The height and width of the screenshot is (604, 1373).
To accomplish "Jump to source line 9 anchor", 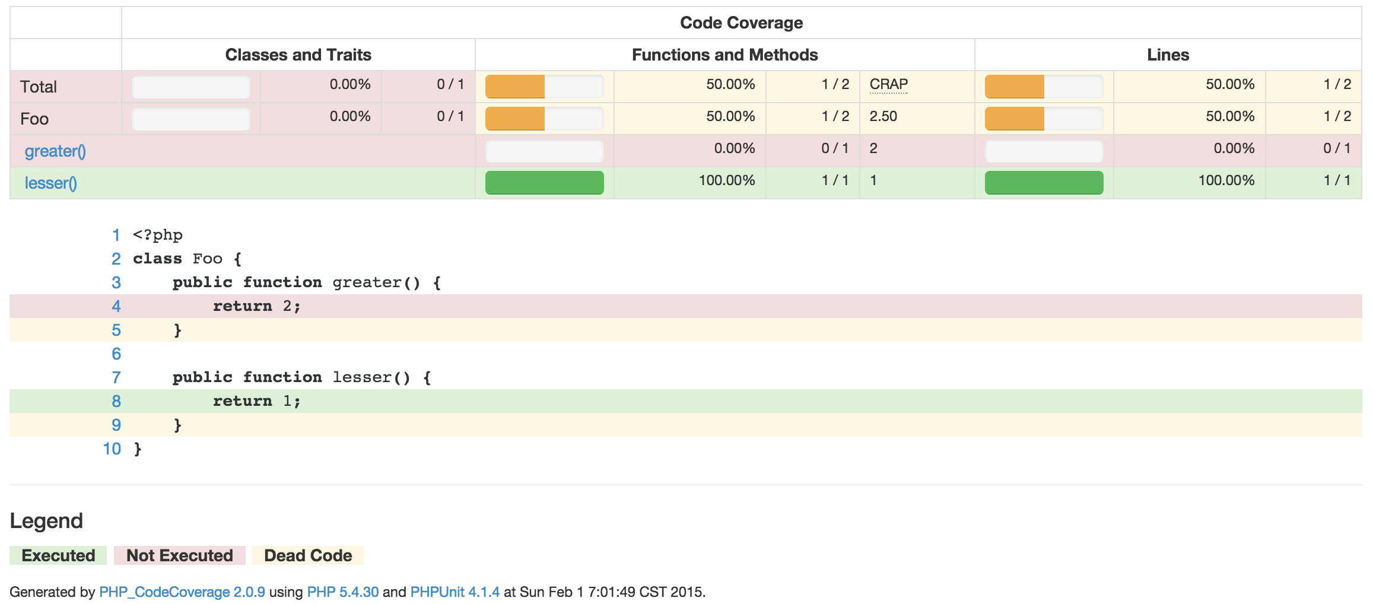I will [x=116, y=425].
